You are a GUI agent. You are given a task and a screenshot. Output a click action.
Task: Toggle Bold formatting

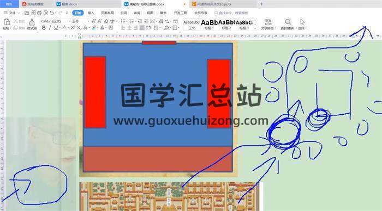tap(44, 28)
